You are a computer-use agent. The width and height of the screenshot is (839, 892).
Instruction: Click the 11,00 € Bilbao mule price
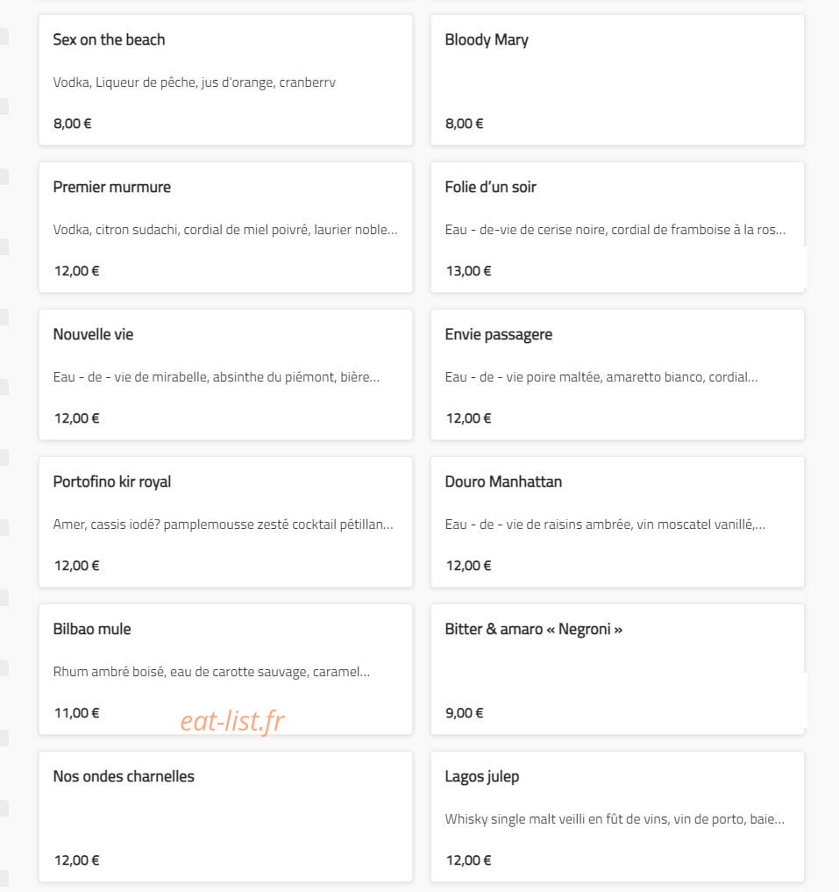click(77, 713)
